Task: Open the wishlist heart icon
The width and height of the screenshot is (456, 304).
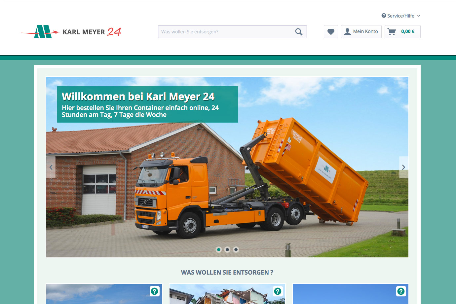Action: click(x=331, y=32)
